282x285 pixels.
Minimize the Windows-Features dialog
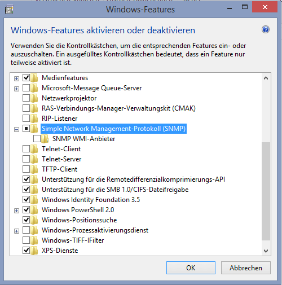point(230,8)
